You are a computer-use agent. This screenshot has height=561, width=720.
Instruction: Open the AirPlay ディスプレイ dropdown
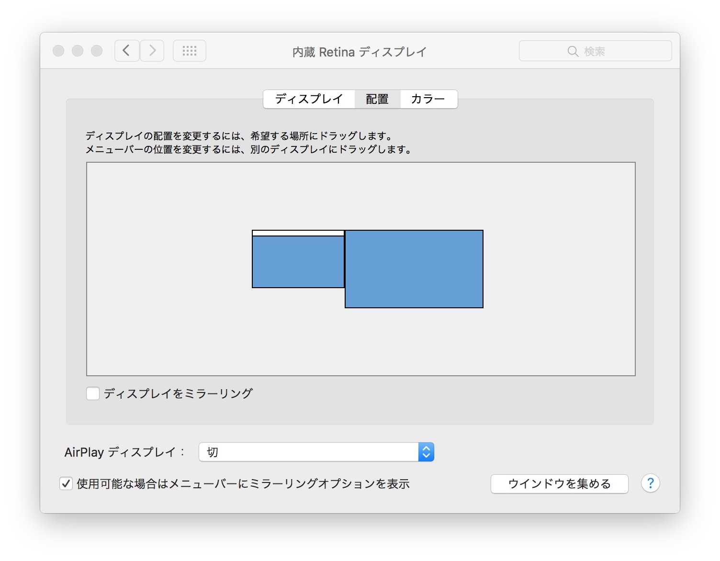[309, 452]
